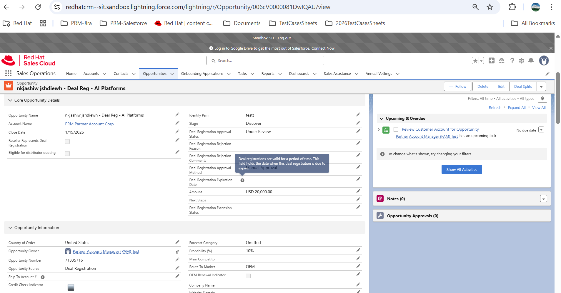Check Review Customer Account task checkbox

(396, 129)
